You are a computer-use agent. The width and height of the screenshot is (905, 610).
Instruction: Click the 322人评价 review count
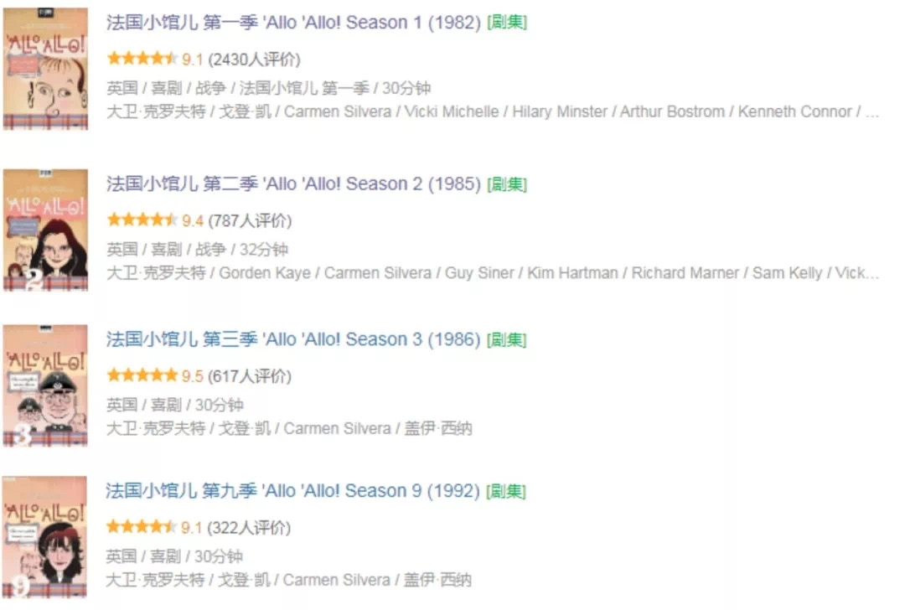(249, 528)
